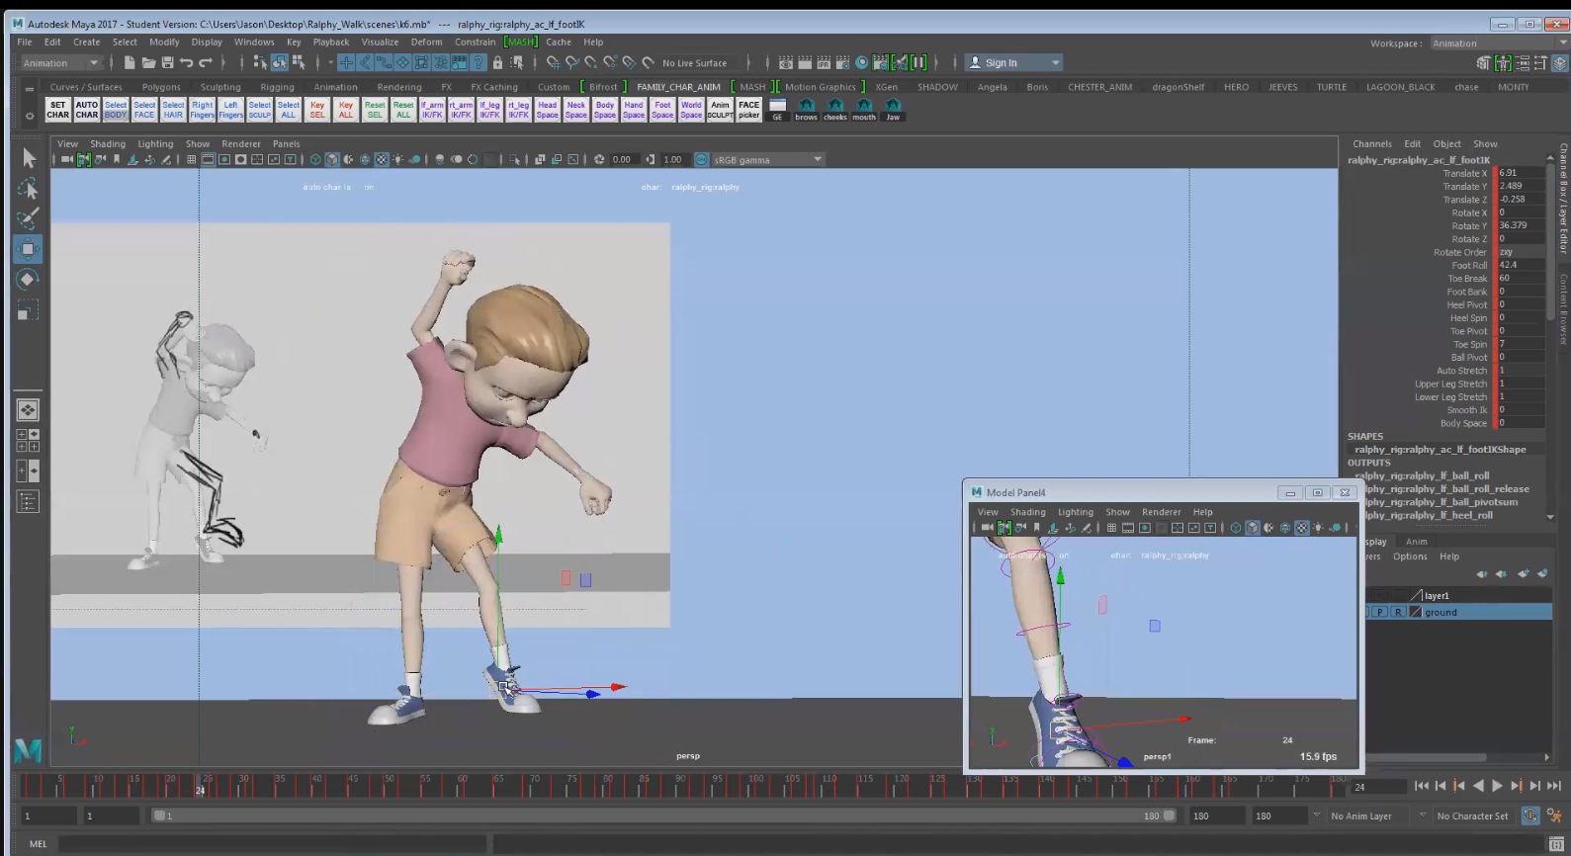Click the playback range slider bar

click(663, 815)
